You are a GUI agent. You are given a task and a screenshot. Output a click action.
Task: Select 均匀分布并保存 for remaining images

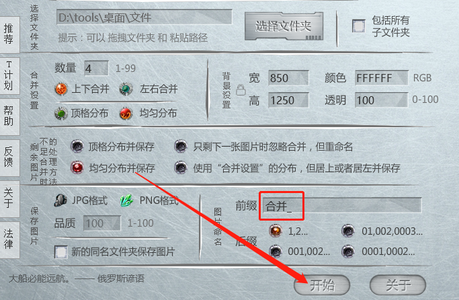(x=77, y=167)
